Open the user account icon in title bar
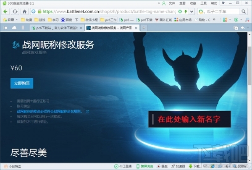This screenshot has height=170, width=252. coord(164,3)
